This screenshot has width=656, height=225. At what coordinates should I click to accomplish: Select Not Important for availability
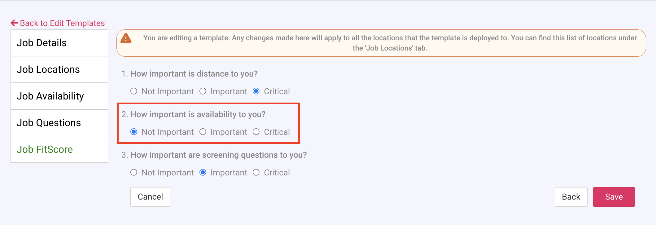coord(134,132)
